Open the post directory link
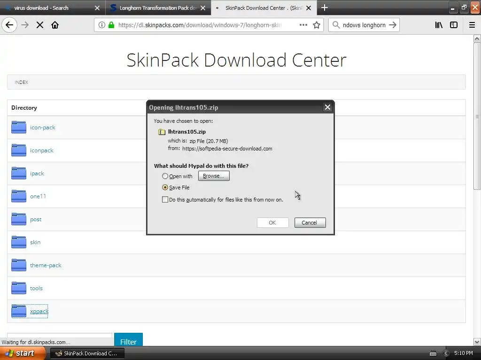 pos(36,219)
